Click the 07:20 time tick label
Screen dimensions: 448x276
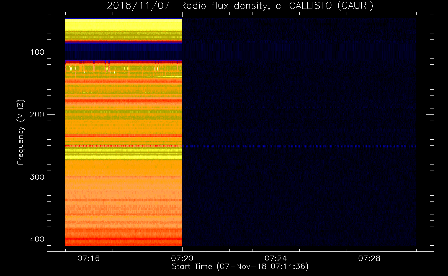[x=182, y=258]
